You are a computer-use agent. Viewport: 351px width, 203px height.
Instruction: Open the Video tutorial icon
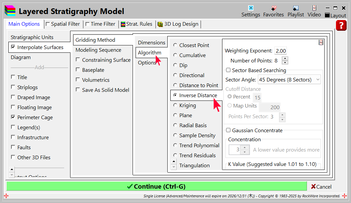pos(314,8)
